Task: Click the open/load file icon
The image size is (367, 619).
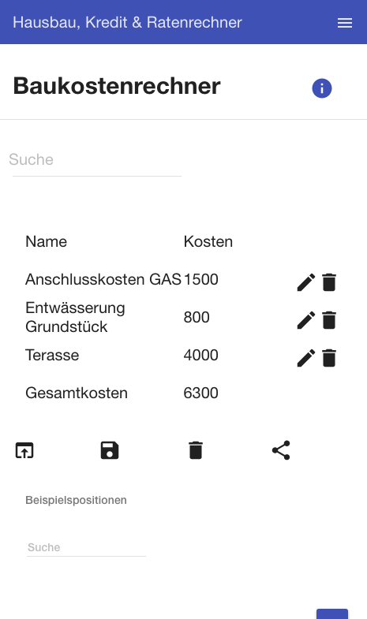Action: click(x=24, y=450)
